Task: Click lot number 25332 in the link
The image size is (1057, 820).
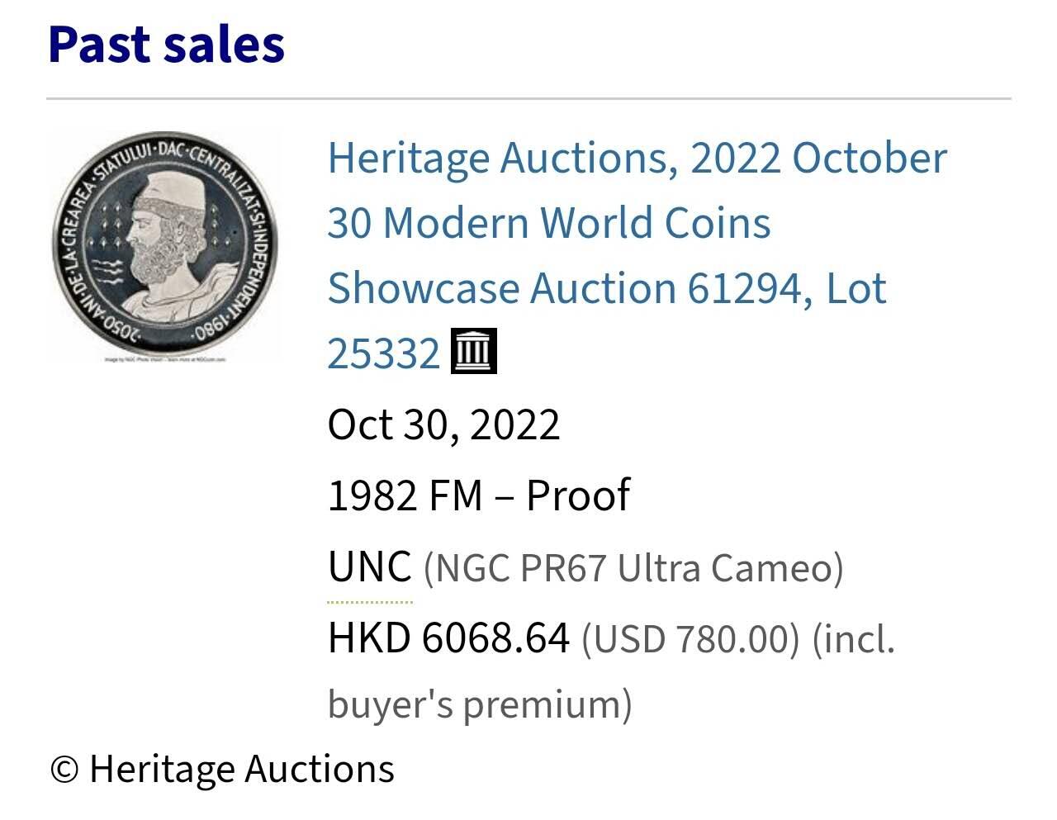Action: 384,353
